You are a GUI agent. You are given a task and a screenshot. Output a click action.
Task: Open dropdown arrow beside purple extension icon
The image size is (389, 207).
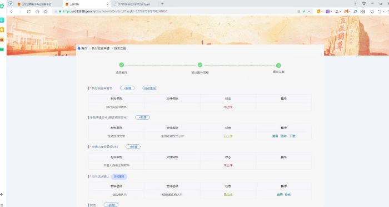331,12
